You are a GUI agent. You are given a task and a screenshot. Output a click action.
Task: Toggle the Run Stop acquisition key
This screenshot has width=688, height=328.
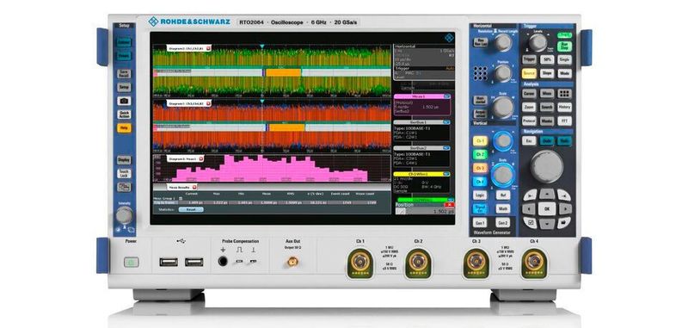tap(564, 46)
